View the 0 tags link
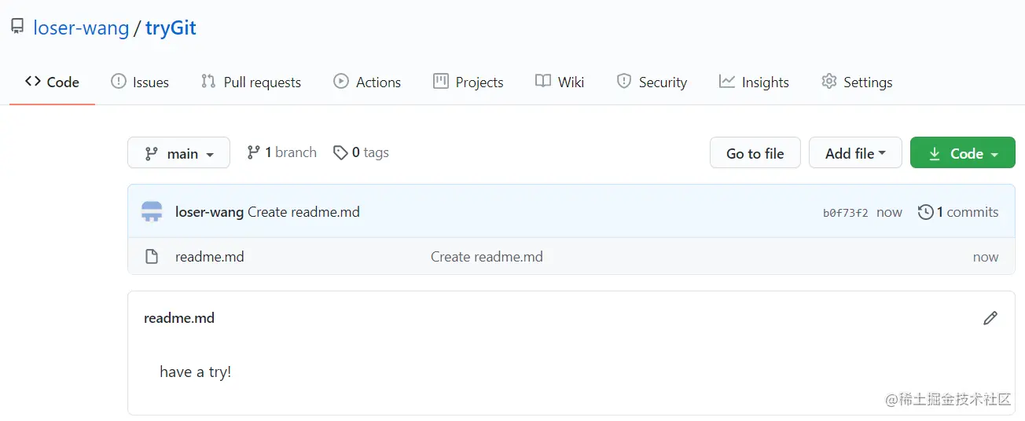 (361, 152)
